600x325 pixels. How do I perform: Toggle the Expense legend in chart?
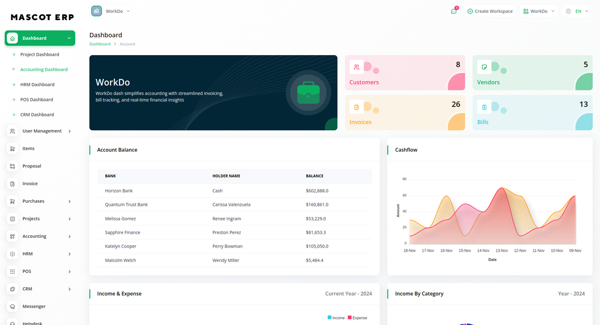pyautogui.click(x=357, y=318)
